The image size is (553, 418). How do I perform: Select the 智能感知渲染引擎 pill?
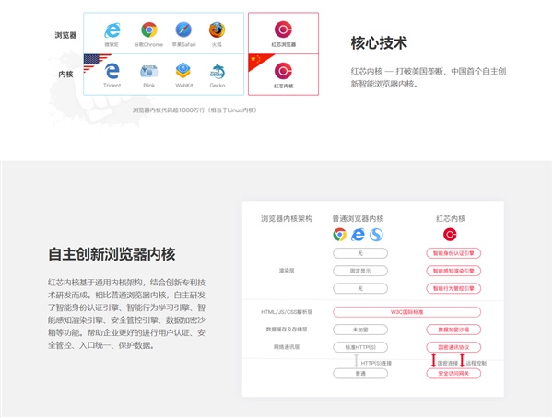[x=453, y=271]
